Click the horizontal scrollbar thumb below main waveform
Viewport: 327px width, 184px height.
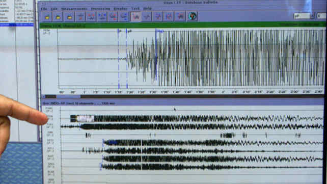tap(68, 96)
